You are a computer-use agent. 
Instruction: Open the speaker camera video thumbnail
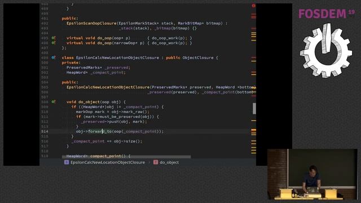312,174
